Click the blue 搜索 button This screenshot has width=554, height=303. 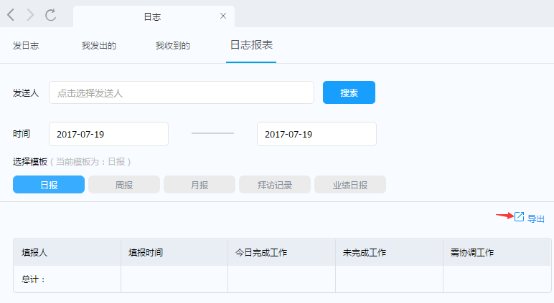click(x=349, y=92)
